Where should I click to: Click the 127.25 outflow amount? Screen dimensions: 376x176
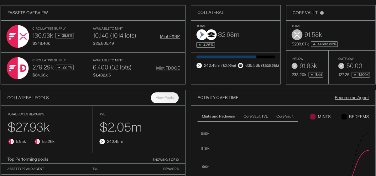(344, 75)
